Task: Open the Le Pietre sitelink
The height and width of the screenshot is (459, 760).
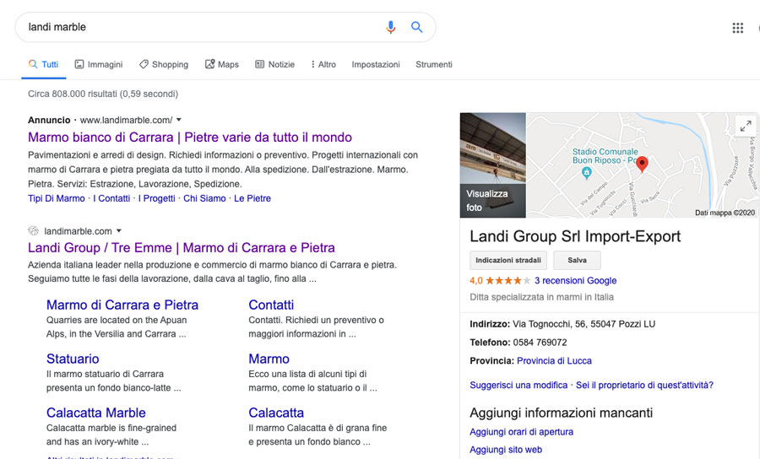Action: (x=252, y=198)
